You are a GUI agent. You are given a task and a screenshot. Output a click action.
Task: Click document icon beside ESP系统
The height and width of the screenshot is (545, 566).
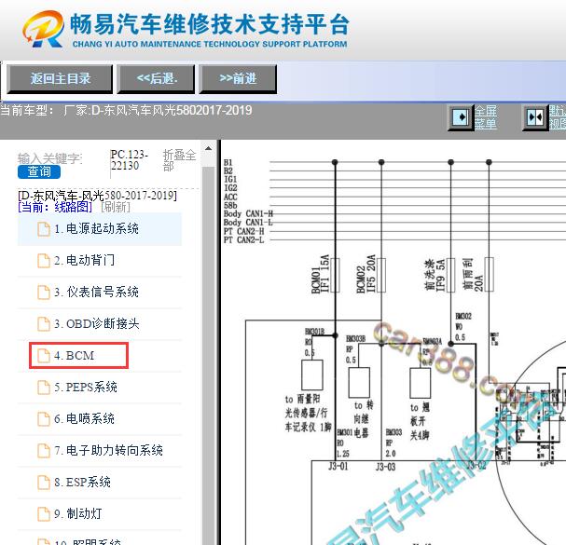tap(44, 483)
